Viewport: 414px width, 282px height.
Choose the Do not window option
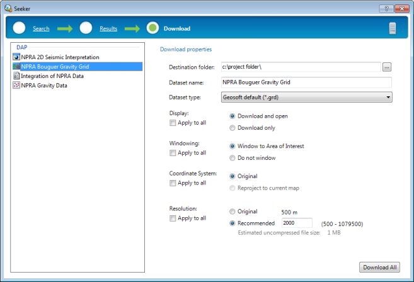pyautogui.click(x=233, y=158)
